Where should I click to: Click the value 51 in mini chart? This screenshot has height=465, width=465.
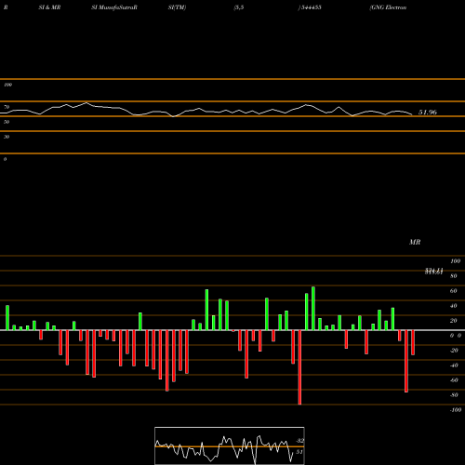299,452
